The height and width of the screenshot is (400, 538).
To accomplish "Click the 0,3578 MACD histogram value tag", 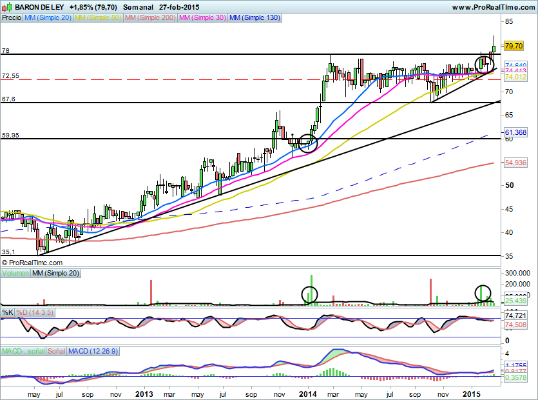I will point(515,377).
